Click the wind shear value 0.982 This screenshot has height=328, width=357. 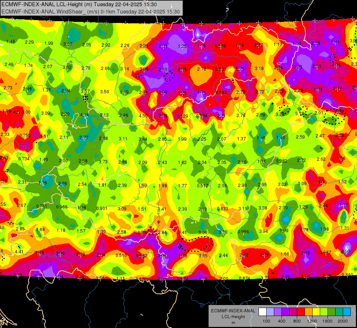pyautogui.click(x=282, y=161)
